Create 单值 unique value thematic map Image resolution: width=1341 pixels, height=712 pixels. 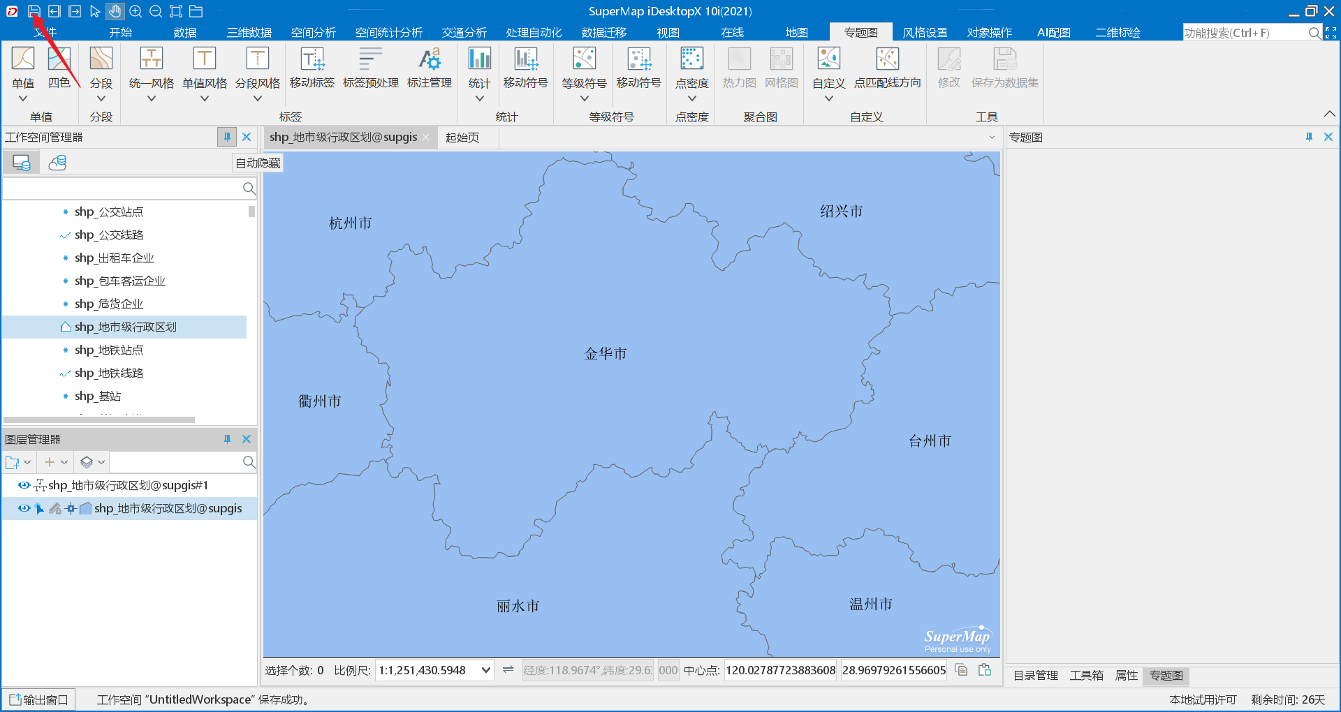click(23, 59)
